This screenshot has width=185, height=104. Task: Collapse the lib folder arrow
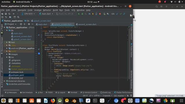pos(7,30)
